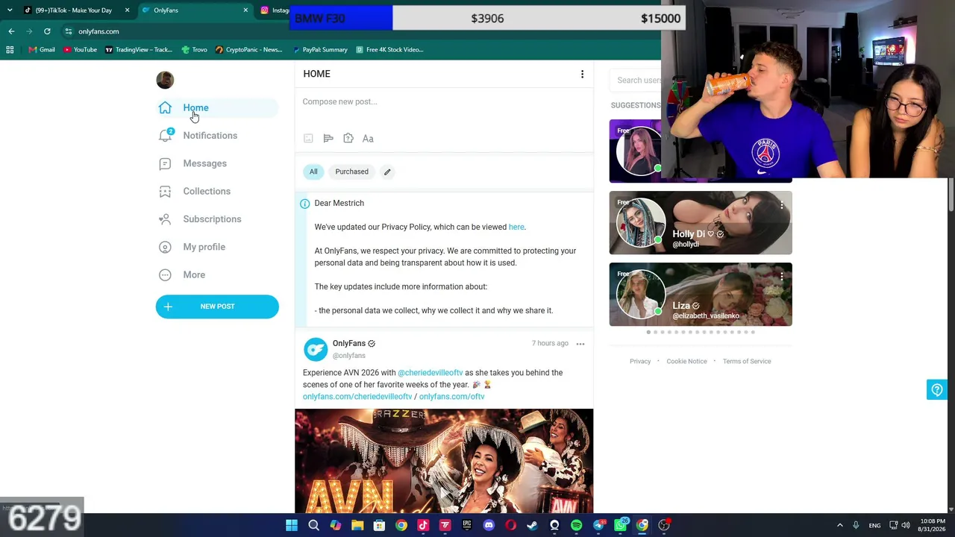
Task: Add a poll using the poll icon
Action: coord(328,138)
